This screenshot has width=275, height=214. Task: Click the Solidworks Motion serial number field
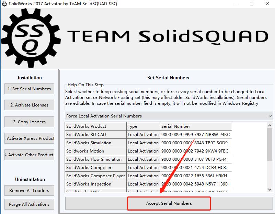(195, 151)
